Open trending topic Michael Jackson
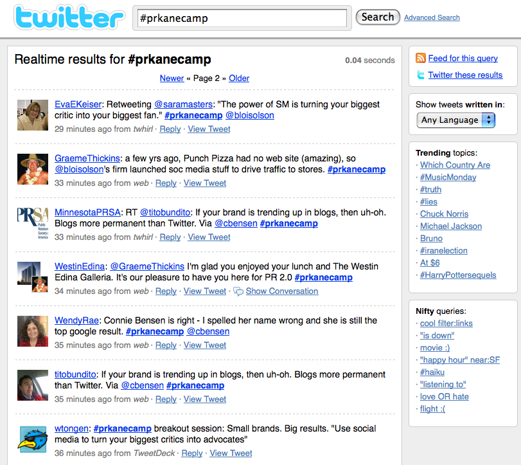Image resolution: width=521 pixels, height=465 pixels. [x=451, y=226]
